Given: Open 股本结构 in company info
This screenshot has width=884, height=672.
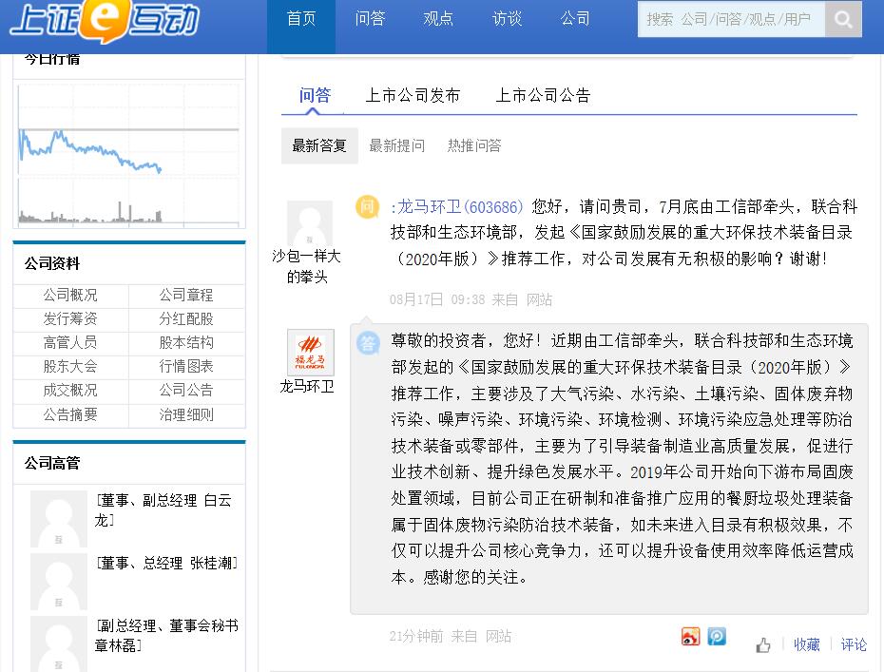Looking at the screenshot, I should point(186,342).
